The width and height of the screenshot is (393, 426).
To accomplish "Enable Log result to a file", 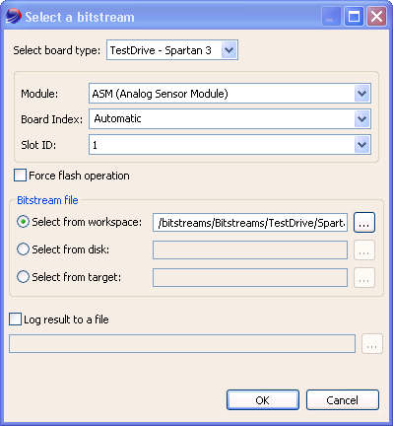I will [x=15, y=319].
